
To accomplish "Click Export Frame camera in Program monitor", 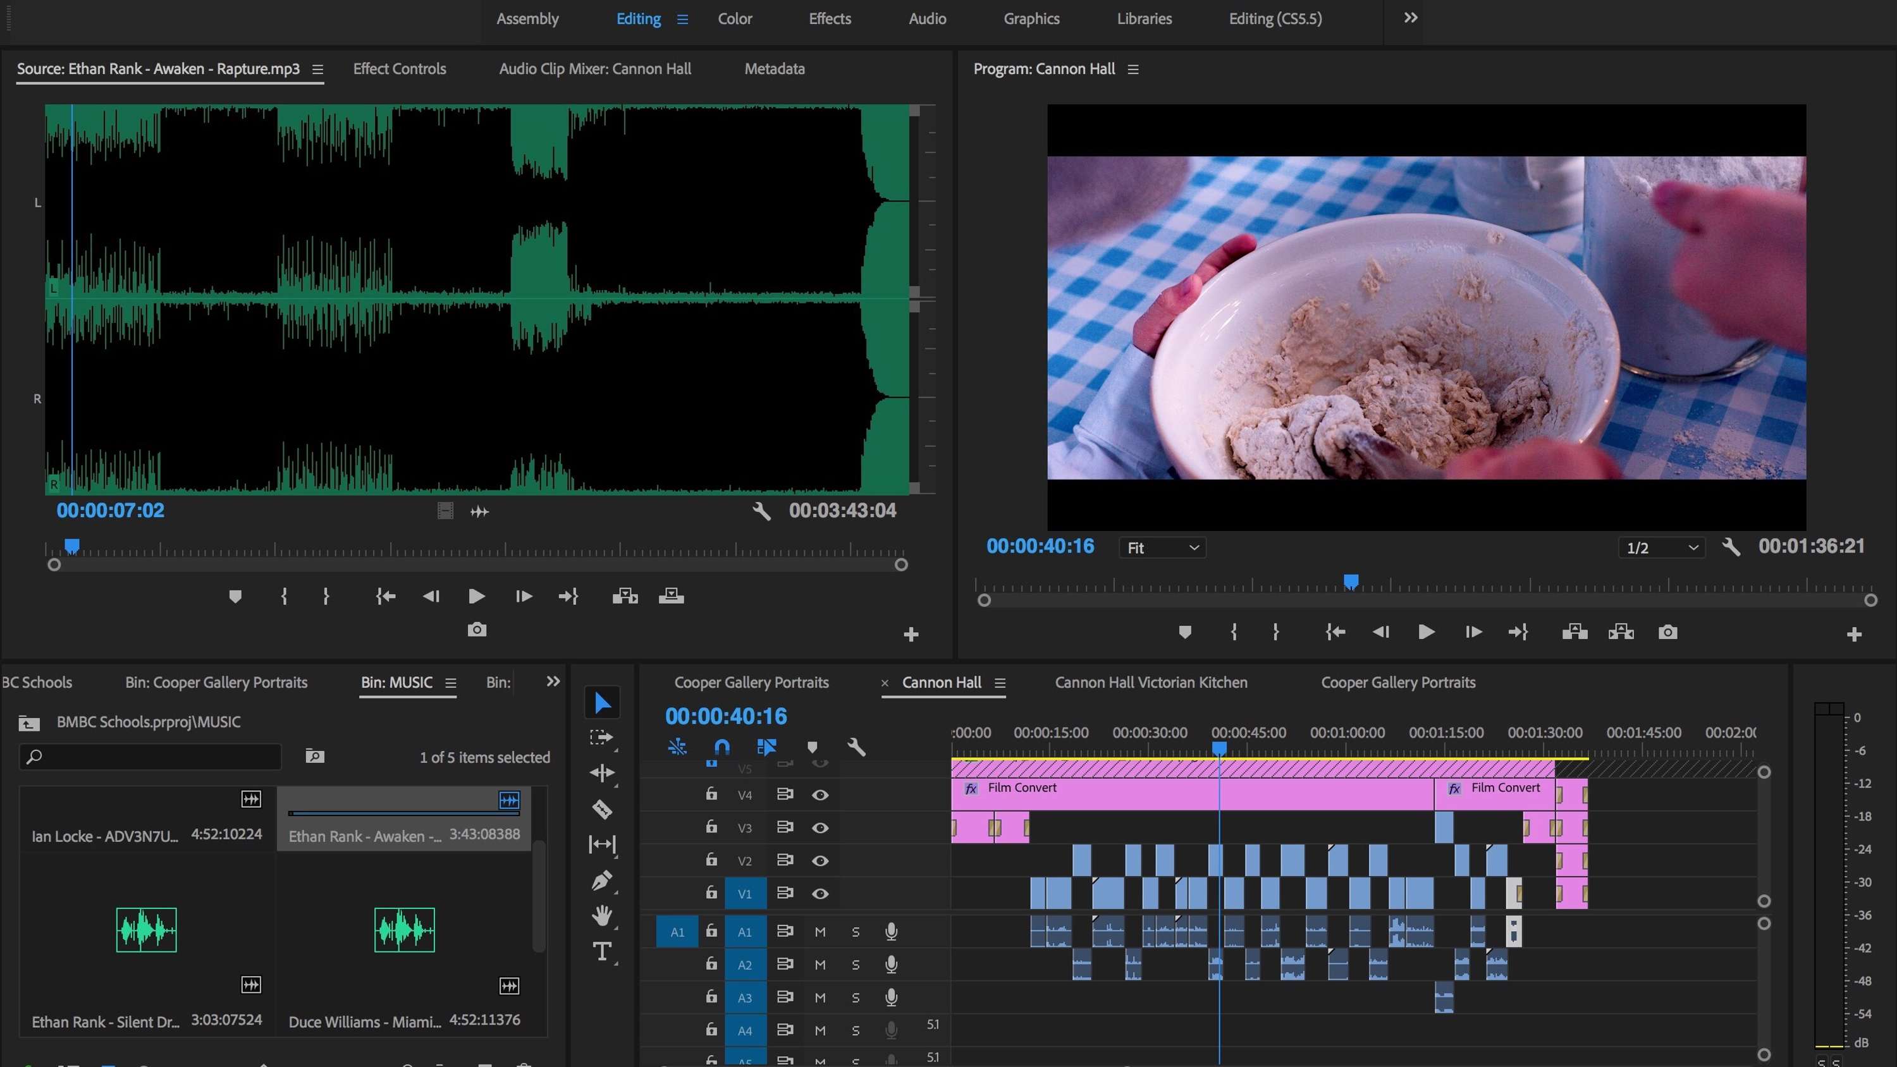I will pyautogui.click(x=1668, y=632).
